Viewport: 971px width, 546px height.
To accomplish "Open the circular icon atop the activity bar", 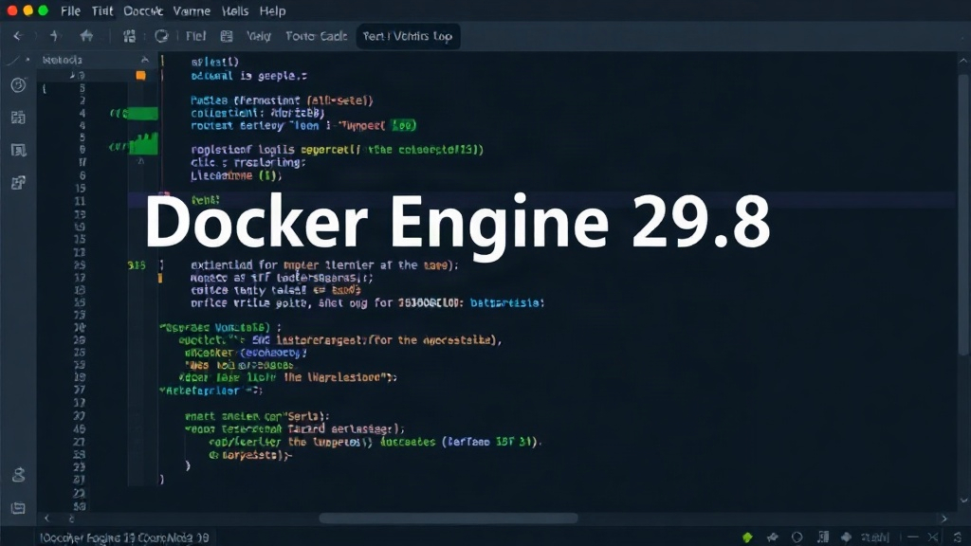I will 19,84.
